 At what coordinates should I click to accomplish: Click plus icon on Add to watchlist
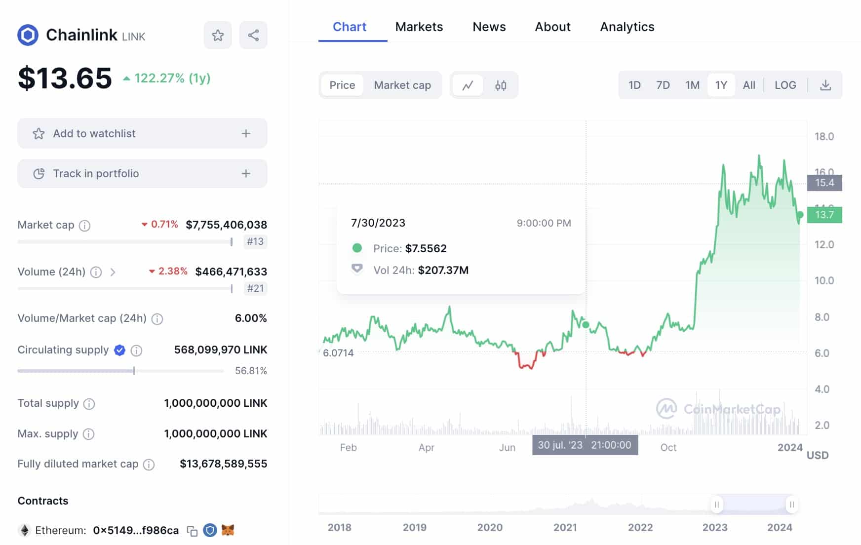246,133
